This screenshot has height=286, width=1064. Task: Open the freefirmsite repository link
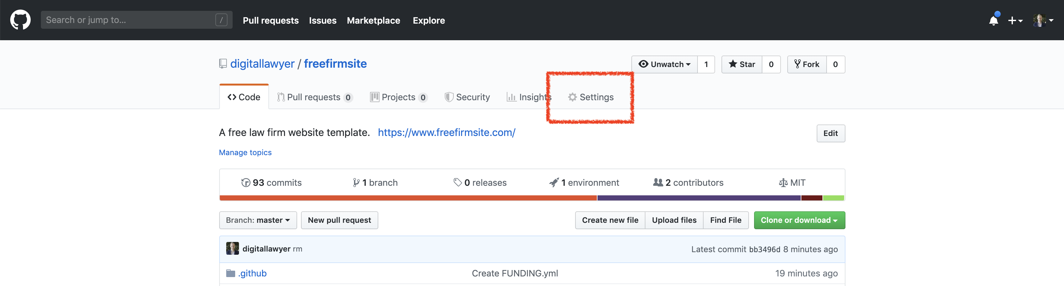tap(335, 64)
